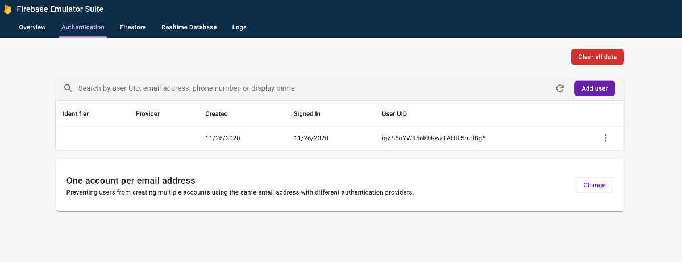The image size is (682, 262).
Task: Click the Created date 11/26/2020 cell
Action: click(223, 138)
